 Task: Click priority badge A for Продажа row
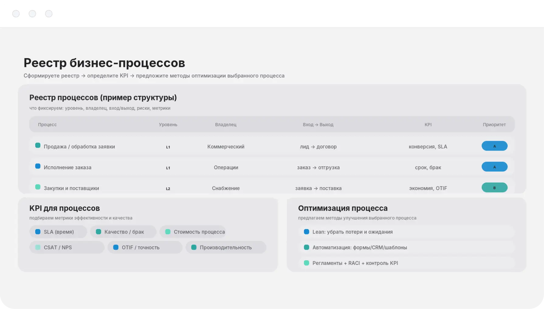pos(494,146)
